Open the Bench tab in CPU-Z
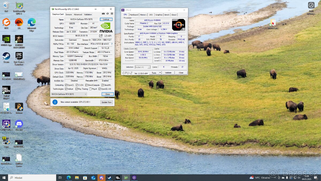 [167, 15]
